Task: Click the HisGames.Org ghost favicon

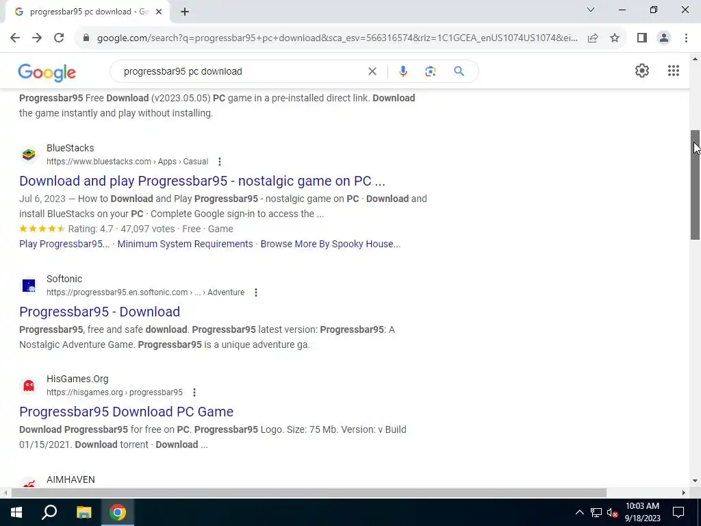Action: tap(29, 386)
